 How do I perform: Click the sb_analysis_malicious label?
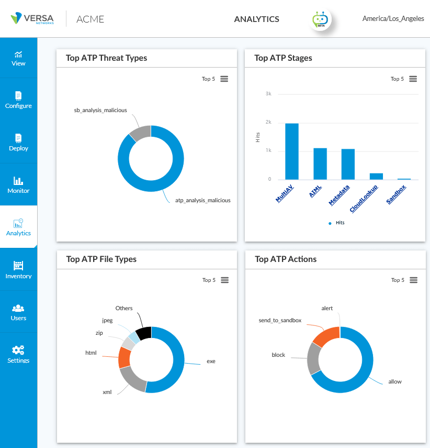coord(100,110)
